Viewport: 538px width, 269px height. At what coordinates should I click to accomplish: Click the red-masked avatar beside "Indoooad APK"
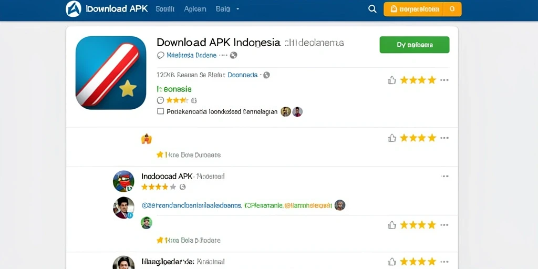tap(123, 181)
